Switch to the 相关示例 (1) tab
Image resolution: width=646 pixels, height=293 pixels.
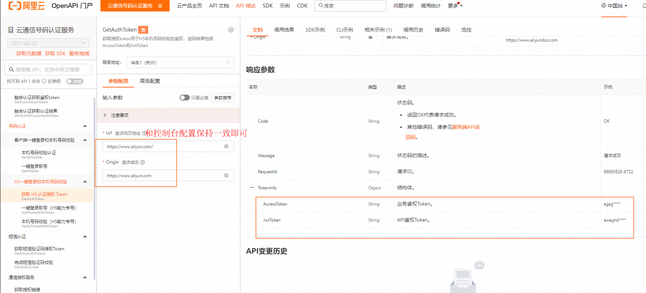378,30
